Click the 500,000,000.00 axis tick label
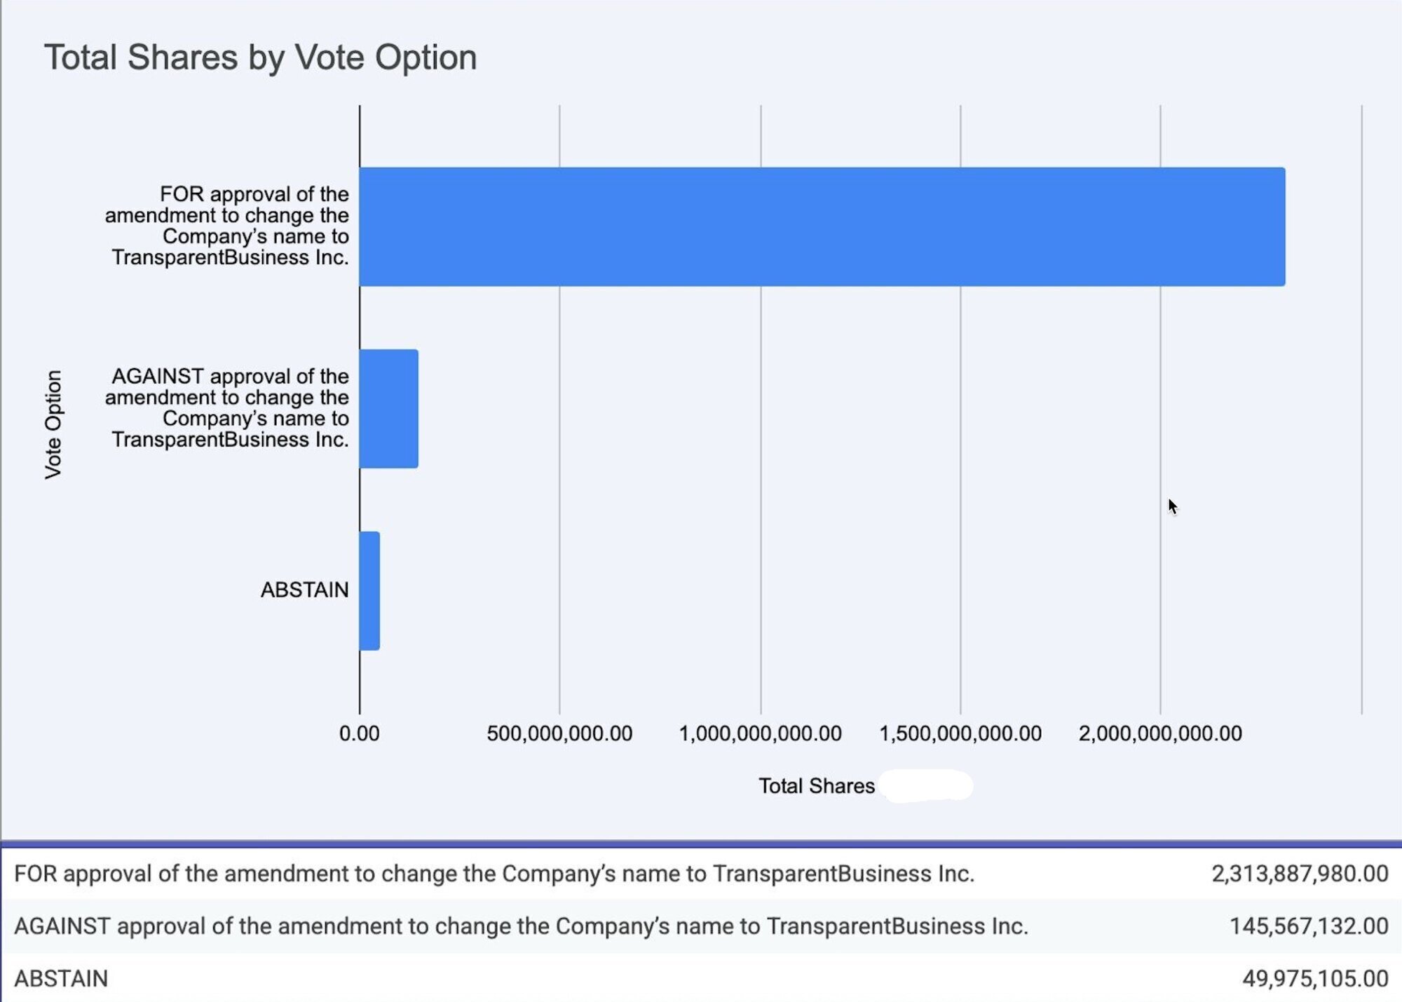 (559, 733)
